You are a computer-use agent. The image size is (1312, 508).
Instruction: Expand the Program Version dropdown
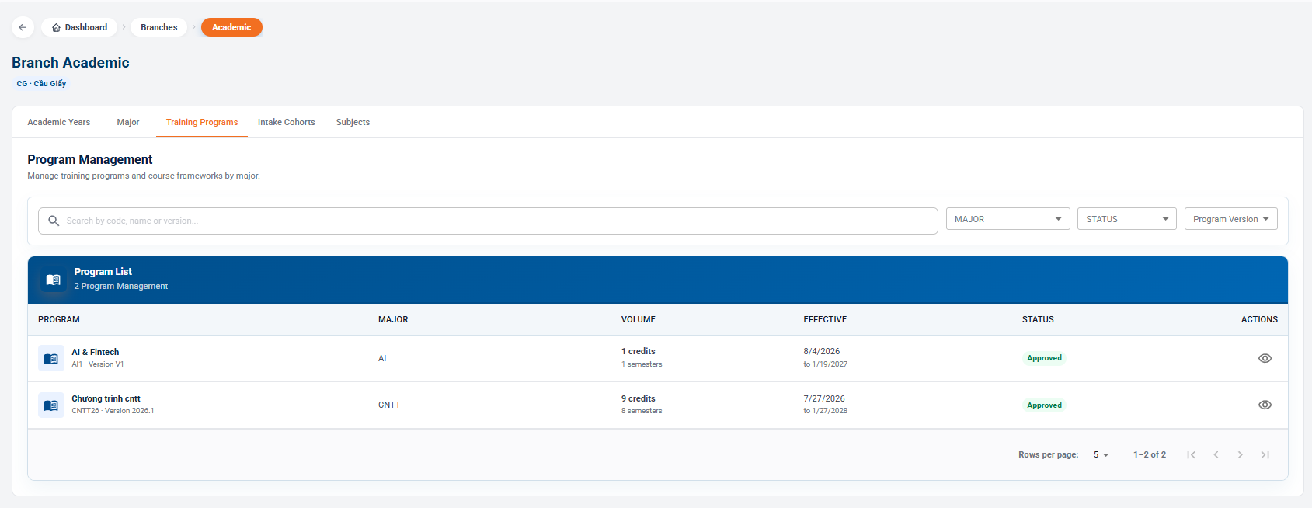click(1231, 219)
